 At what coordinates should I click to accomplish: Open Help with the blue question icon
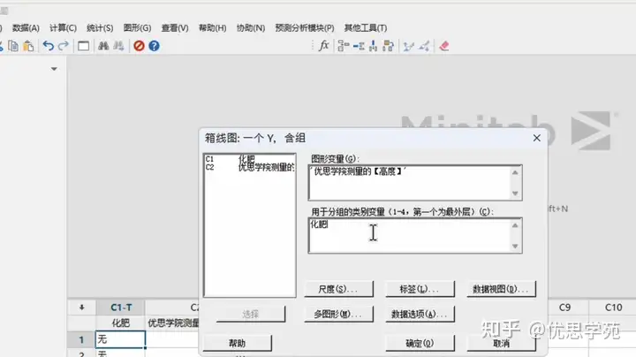point(154,46)
